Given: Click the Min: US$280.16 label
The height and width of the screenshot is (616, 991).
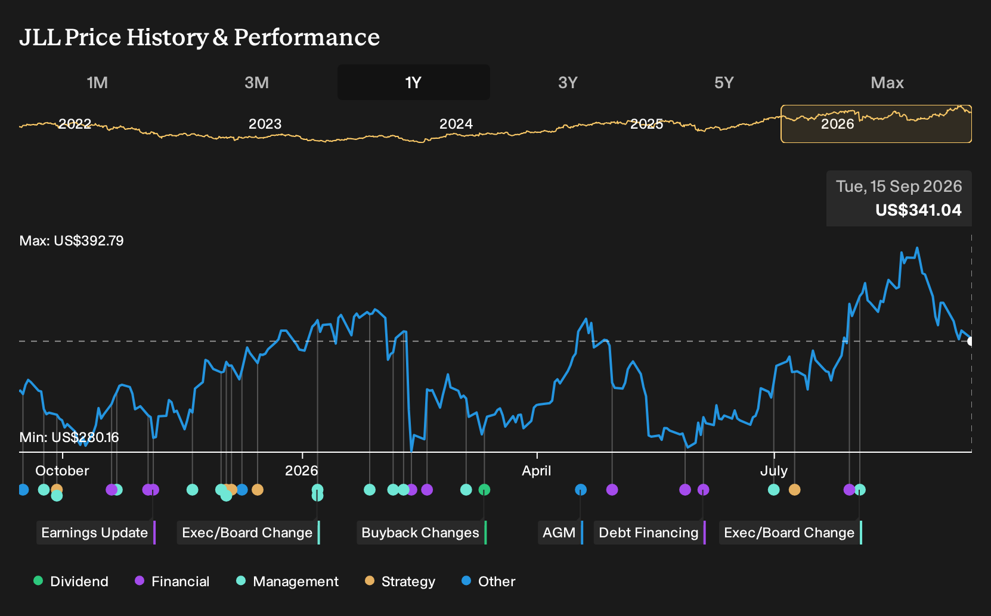Looking at the screenshot, I should coord(69,437).
